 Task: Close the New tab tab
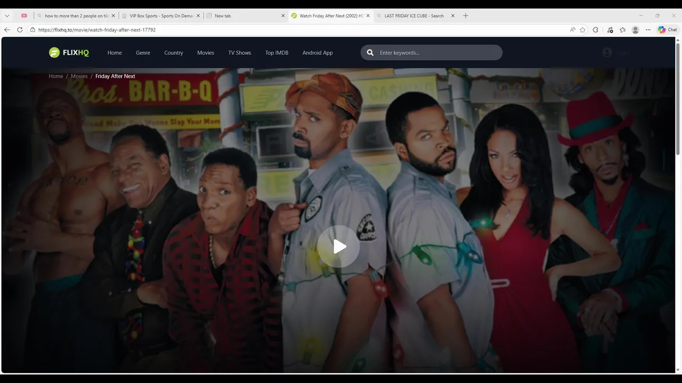pyautogui.click(x=283, y=16)
